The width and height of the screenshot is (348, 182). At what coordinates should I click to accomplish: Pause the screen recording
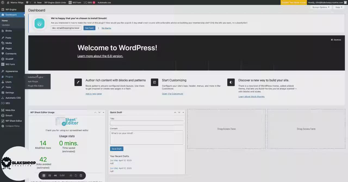pos(49,175)
